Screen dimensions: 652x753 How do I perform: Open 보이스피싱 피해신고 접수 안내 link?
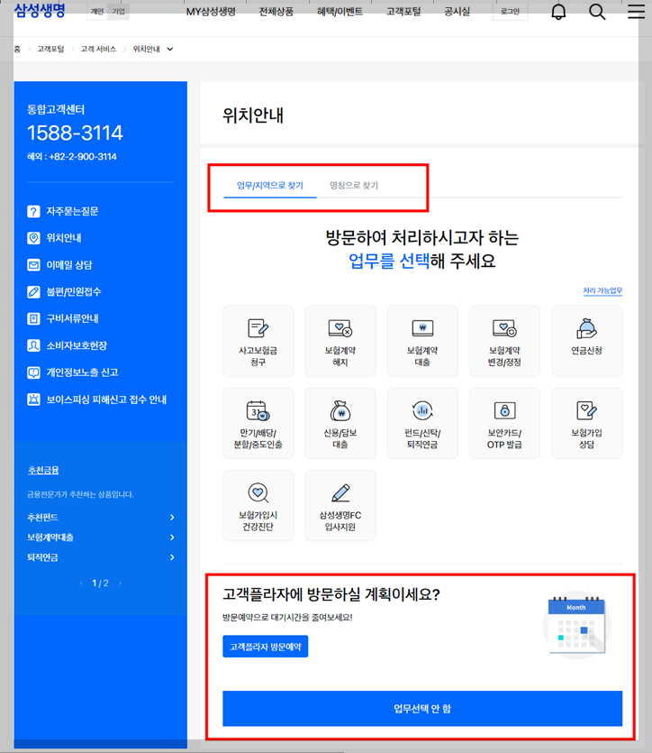(x=106, y=399)
